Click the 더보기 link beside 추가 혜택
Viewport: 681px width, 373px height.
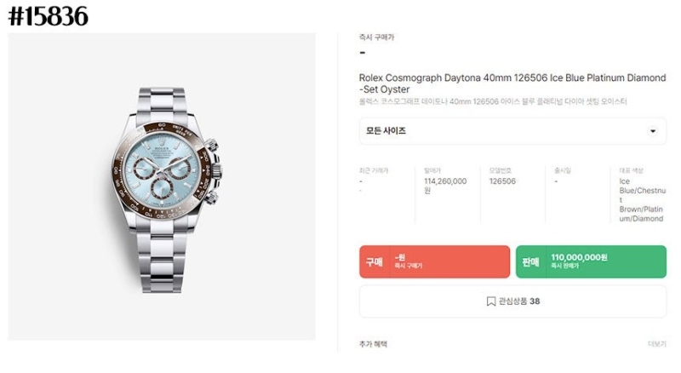coord(656,344)
